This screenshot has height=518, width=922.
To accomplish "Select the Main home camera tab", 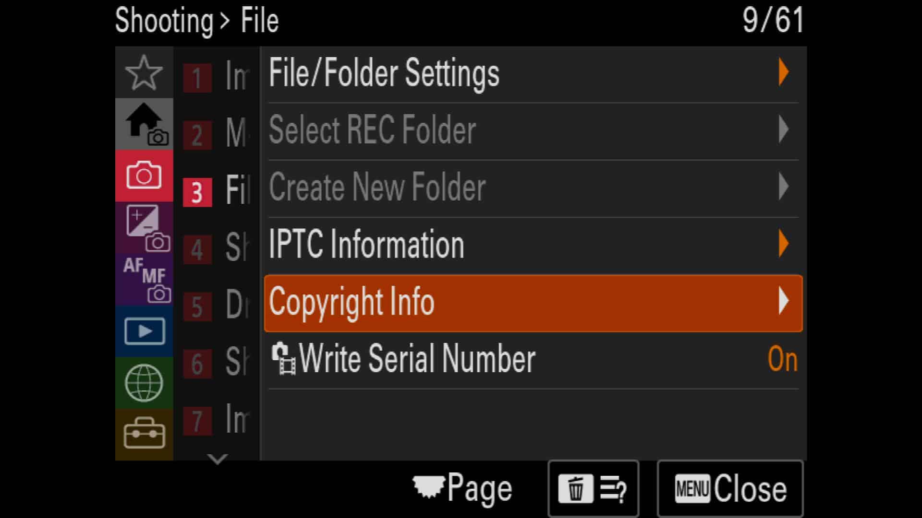I will 144,124.
